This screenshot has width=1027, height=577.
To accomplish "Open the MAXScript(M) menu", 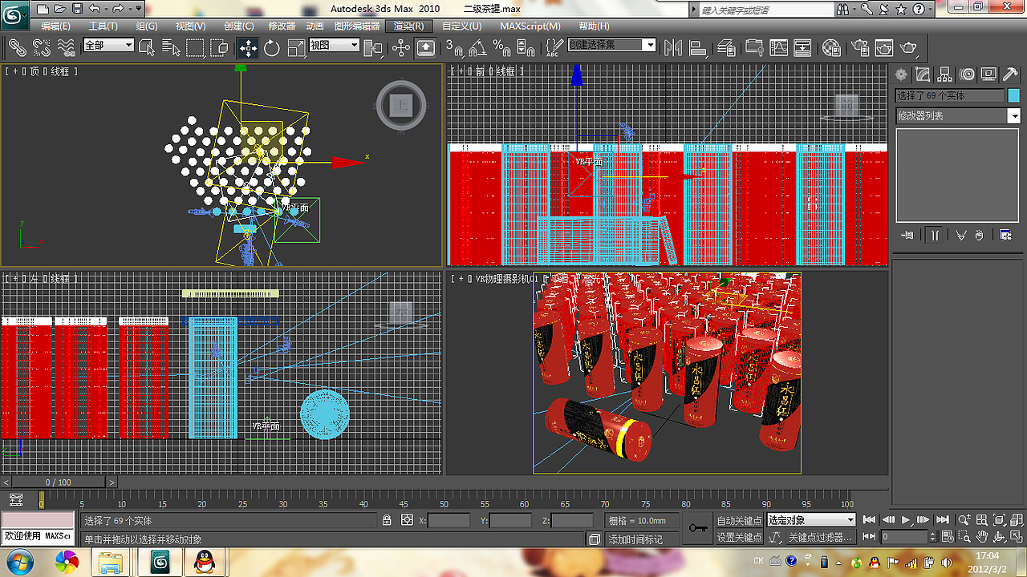I will [x=531, y=26].
